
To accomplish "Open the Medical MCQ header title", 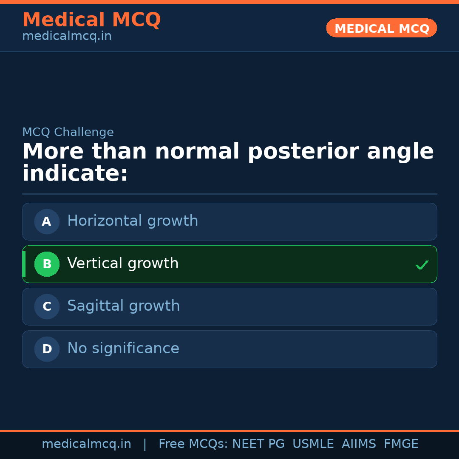I will click(91, 20).
